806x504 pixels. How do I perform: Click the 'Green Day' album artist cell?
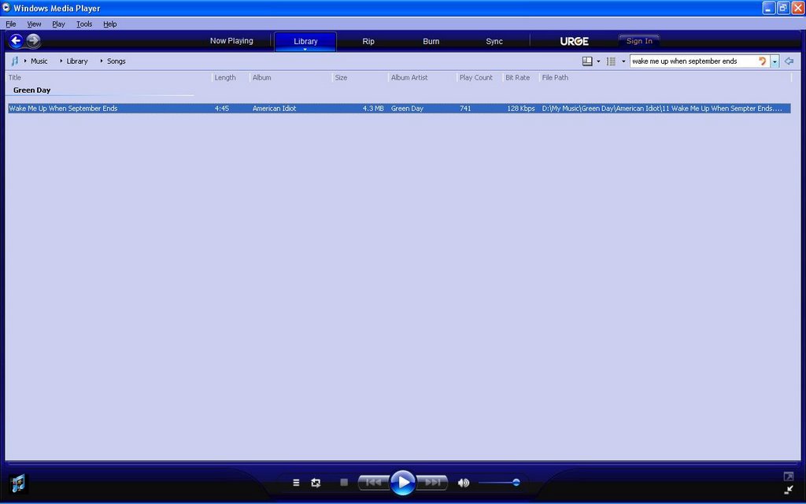407,109
